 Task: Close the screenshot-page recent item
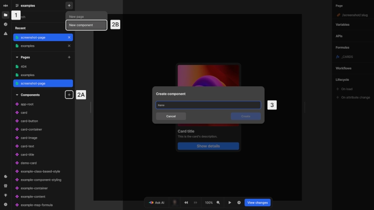pos(69,37)
